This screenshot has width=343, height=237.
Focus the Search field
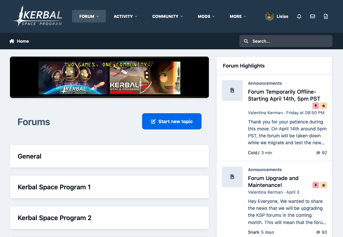(x=286, y=41)
